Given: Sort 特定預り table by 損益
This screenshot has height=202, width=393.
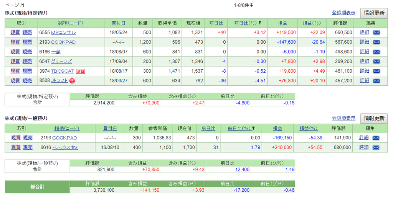Looking at the screenshot, I should pos(282,23).
